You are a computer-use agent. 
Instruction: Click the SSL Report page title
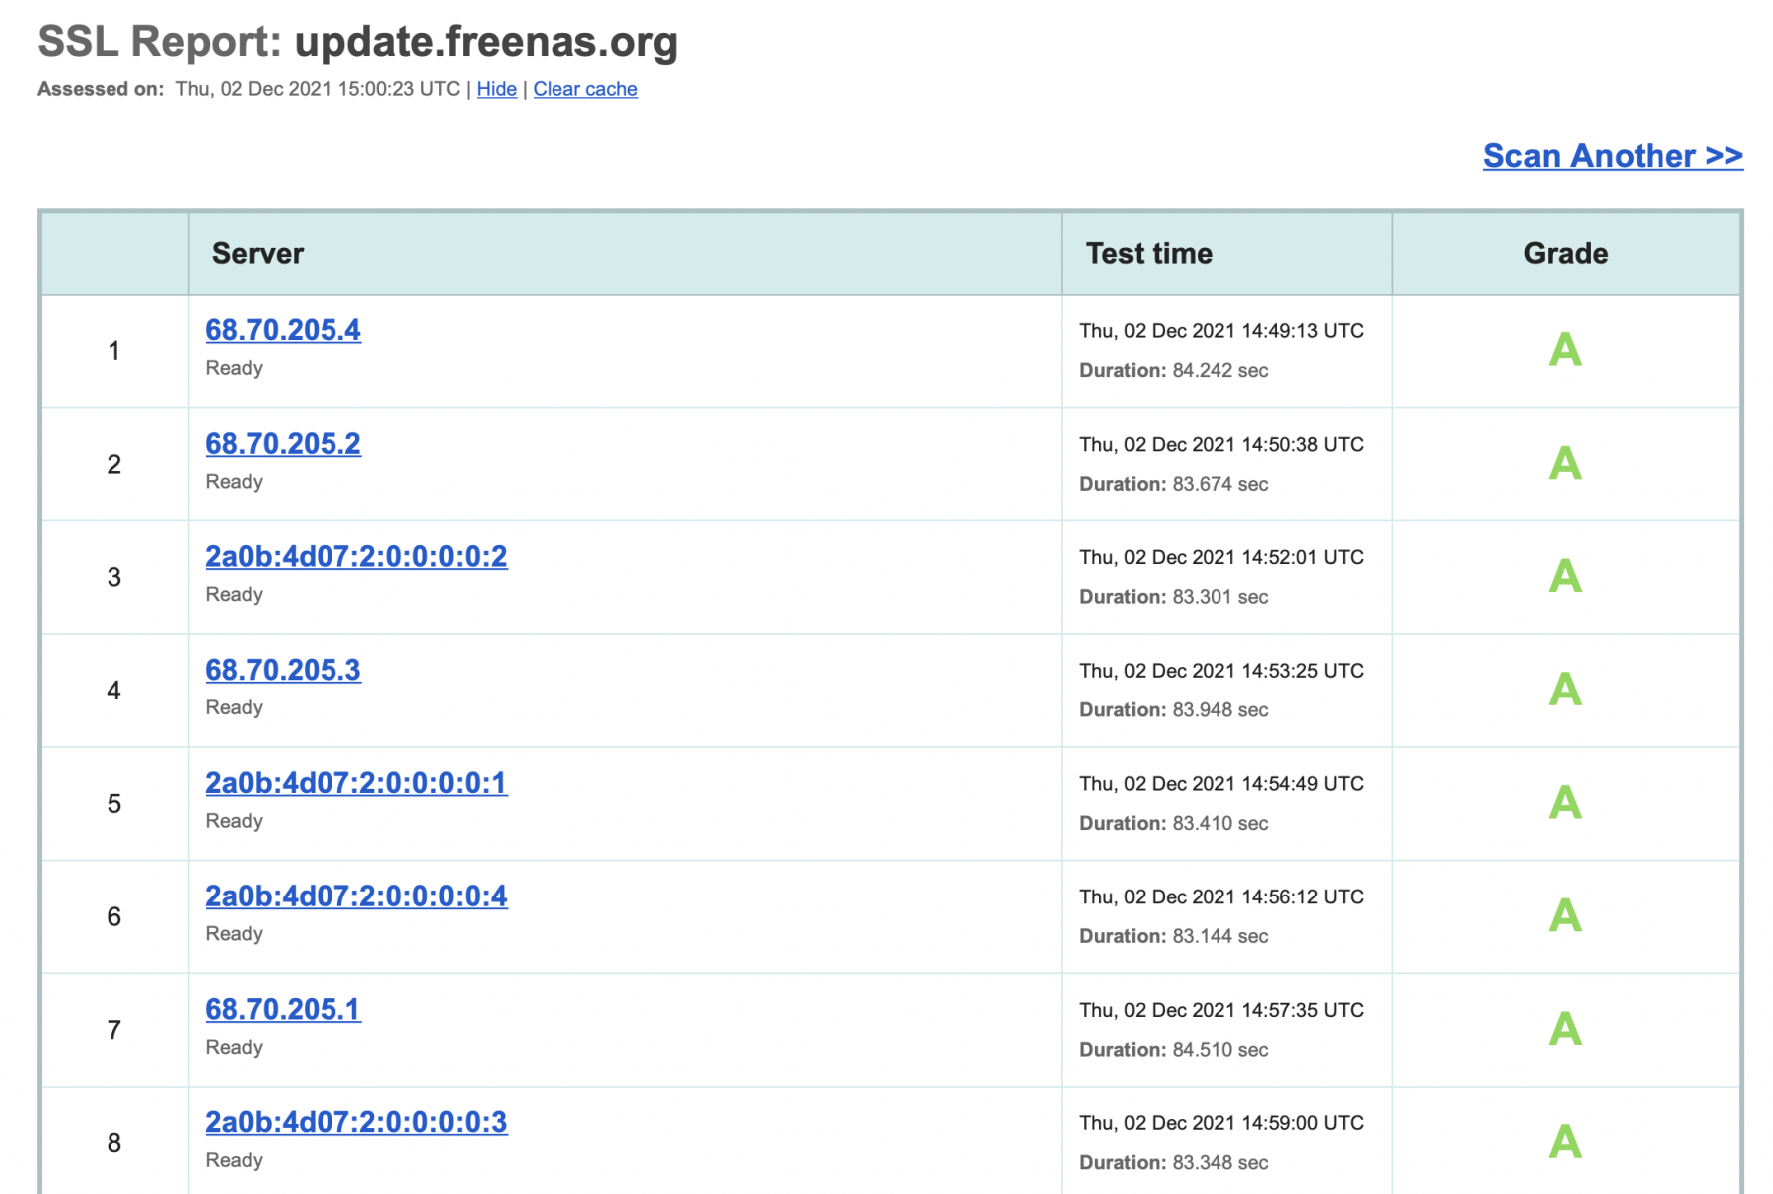pos(357,42)
